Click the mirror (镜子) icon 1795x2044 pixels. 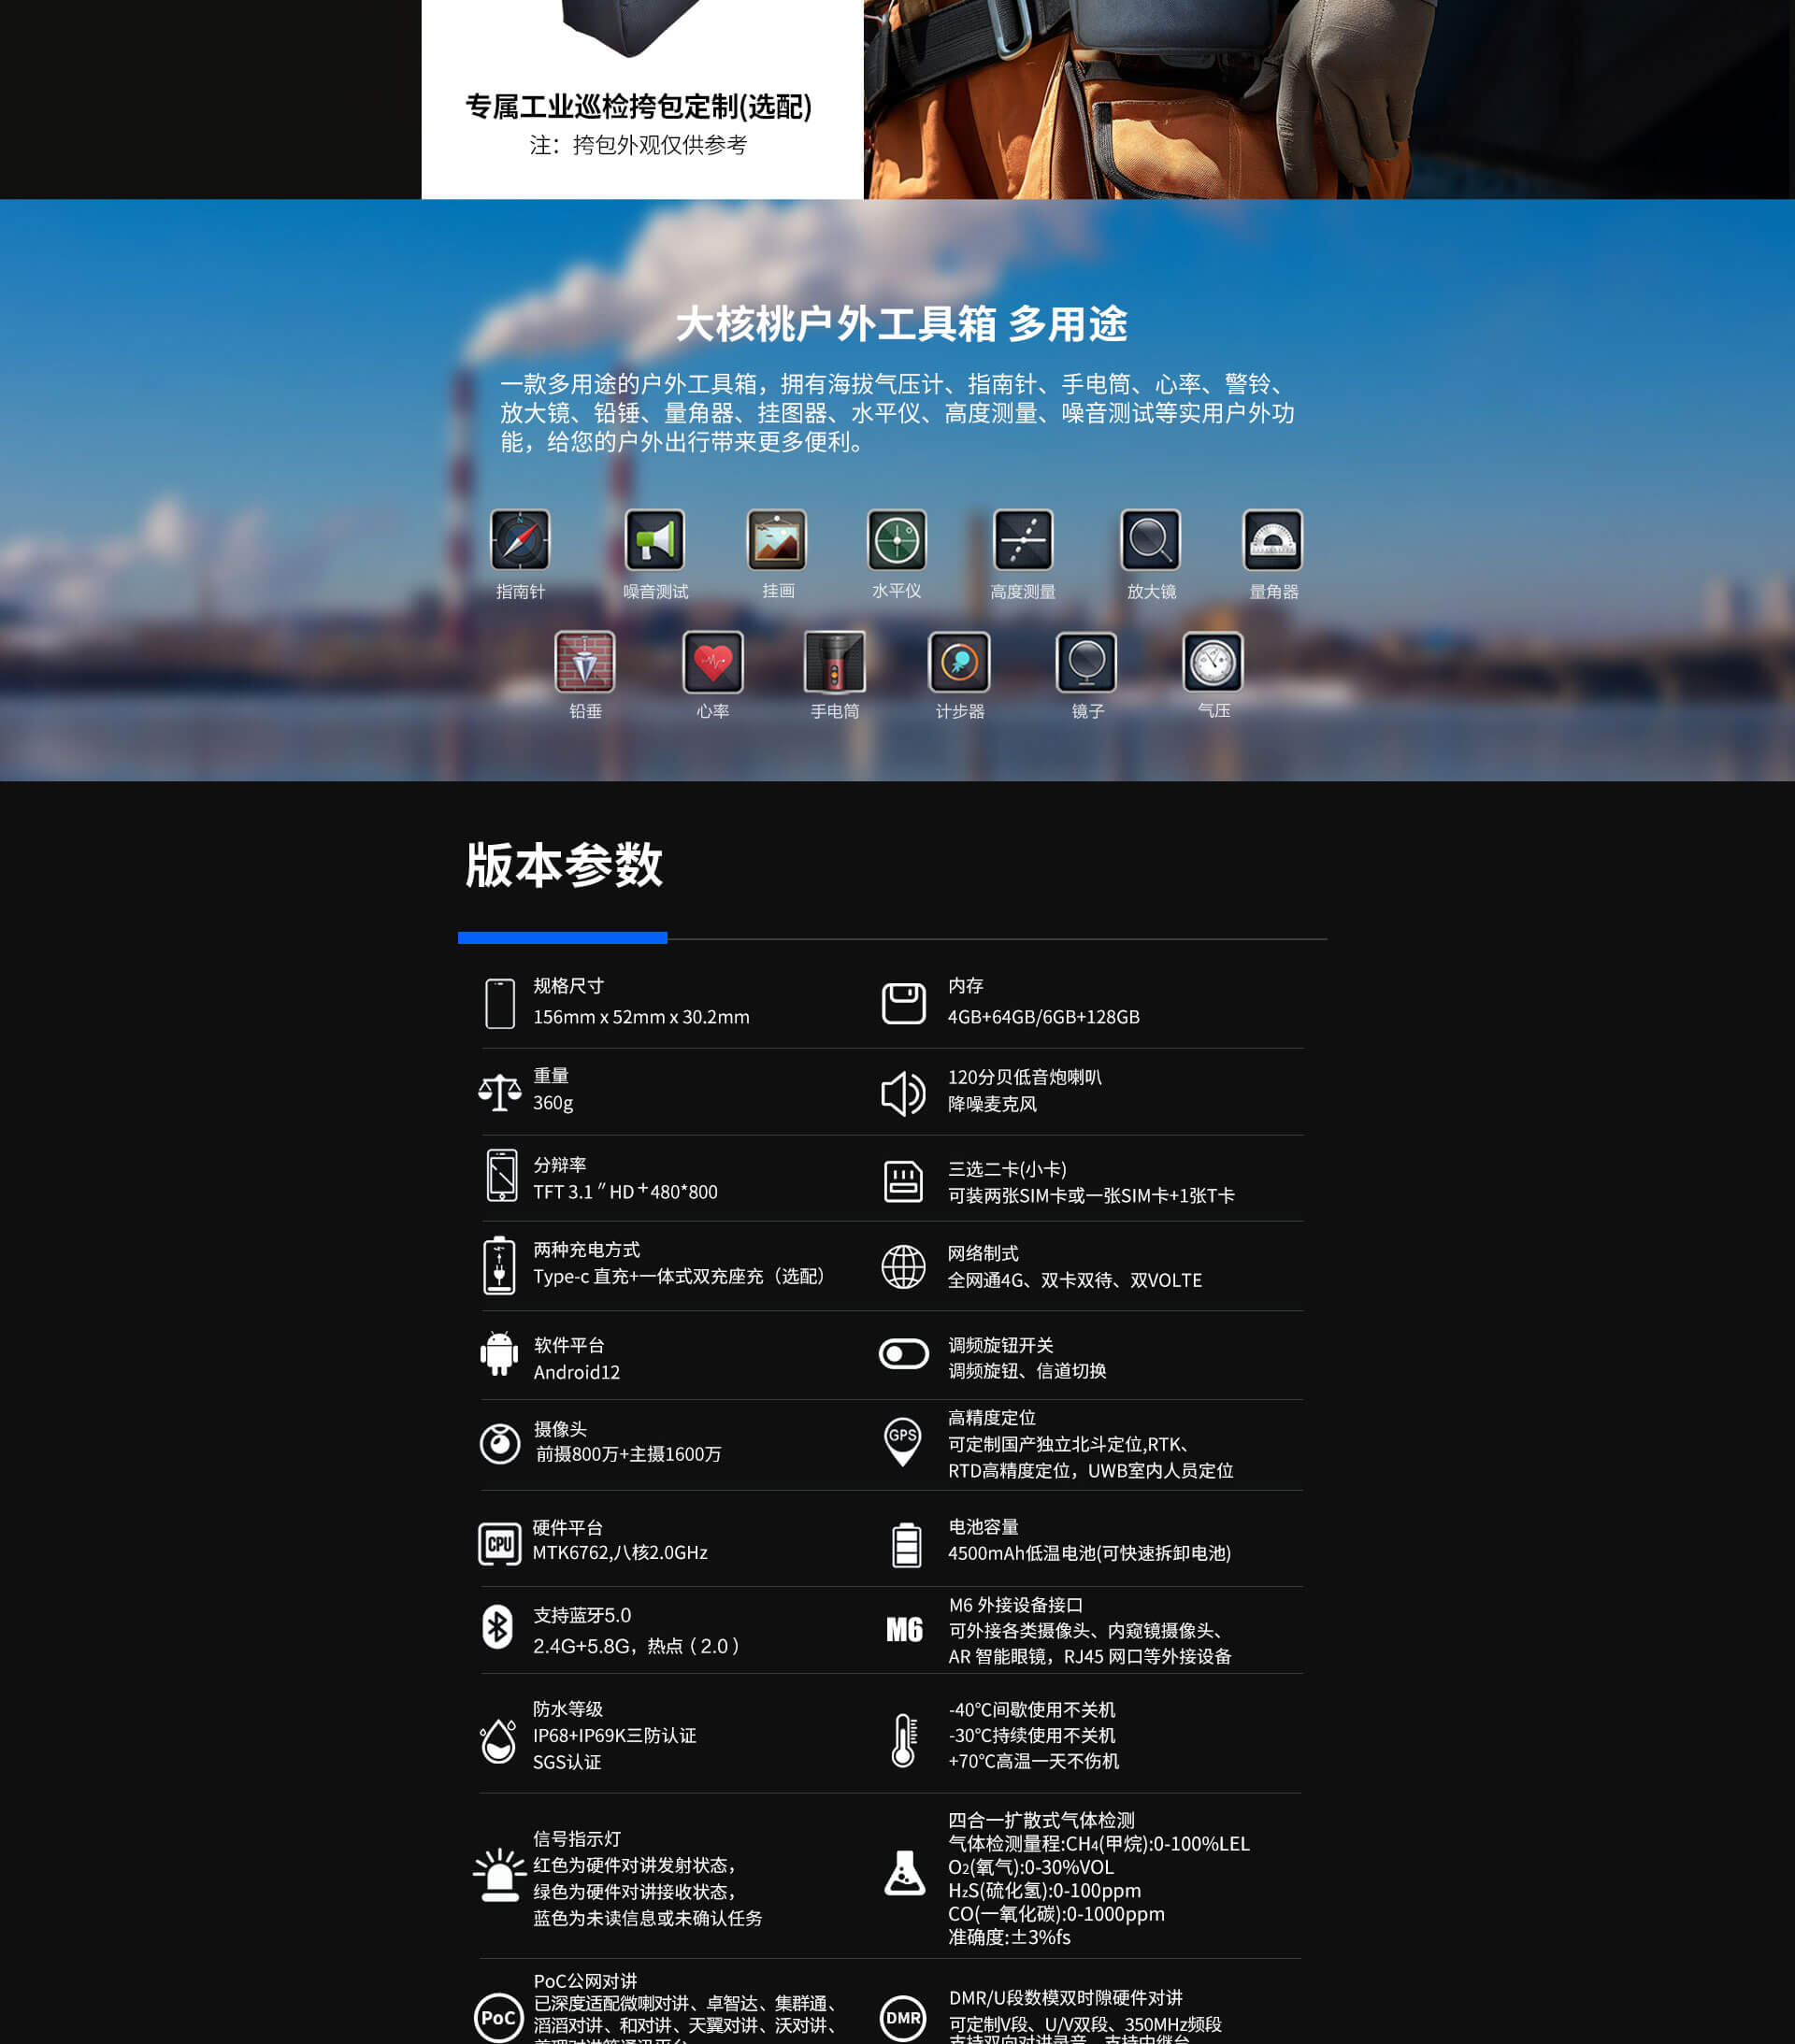tap(1086, 662)
